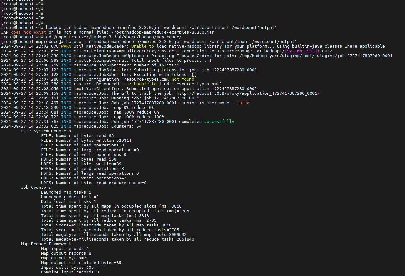Click the cd /export/server/hadoop-3.3.0 command

click(x=104, y=37)
